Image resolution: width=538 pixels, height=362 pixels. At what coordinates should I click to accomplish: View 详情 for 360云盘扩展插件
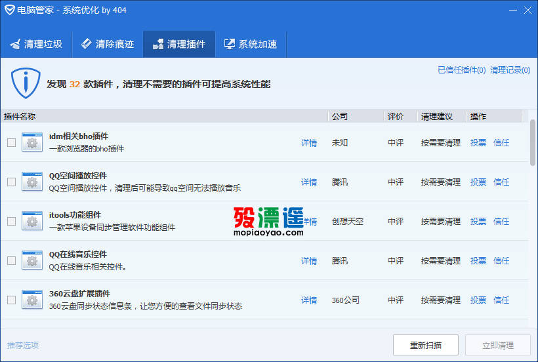[309, 300]
